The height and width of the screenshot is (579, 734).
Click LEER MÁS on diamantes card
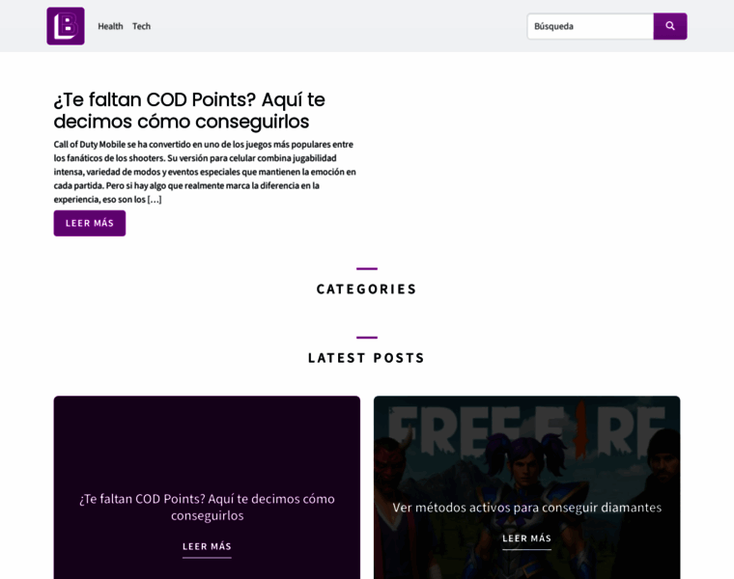coord(526,538)
